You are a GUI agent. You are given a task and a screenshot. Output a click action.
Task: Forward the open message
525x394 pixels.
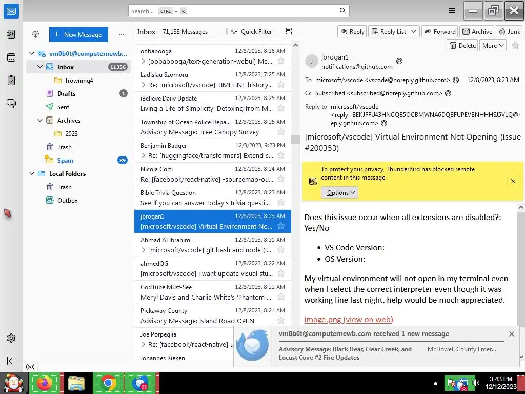coord(440,31)
